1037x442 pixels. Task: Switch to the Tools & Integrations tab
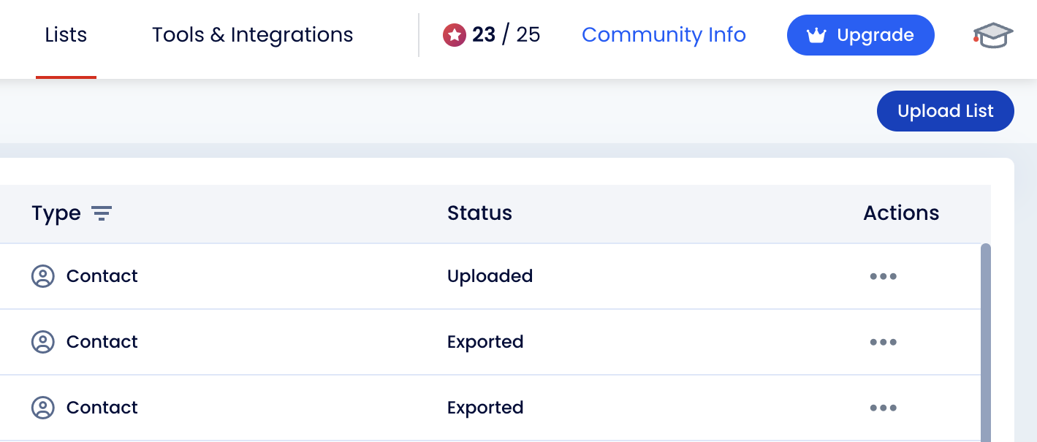click(x=252, y=34)
